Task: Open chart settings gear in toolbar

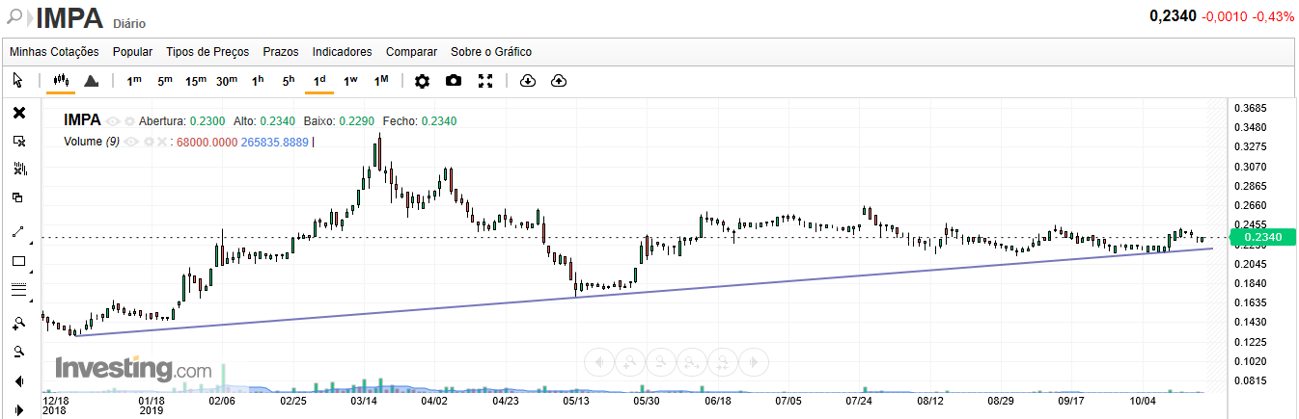Action: [x=422, y=81]
